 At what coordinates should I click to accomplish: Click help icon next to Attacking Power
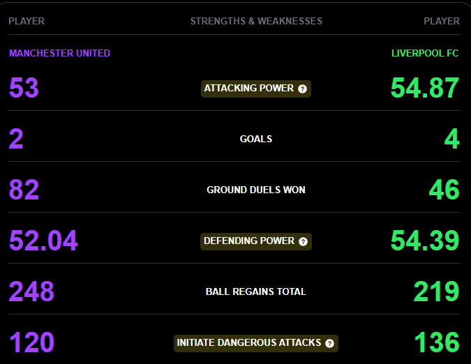[x=302, y=89]
